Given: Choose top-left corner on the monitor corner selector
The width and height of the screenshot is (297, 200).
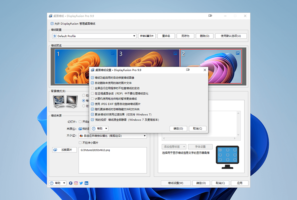Looking at the screenshot, I should [220, 150].
